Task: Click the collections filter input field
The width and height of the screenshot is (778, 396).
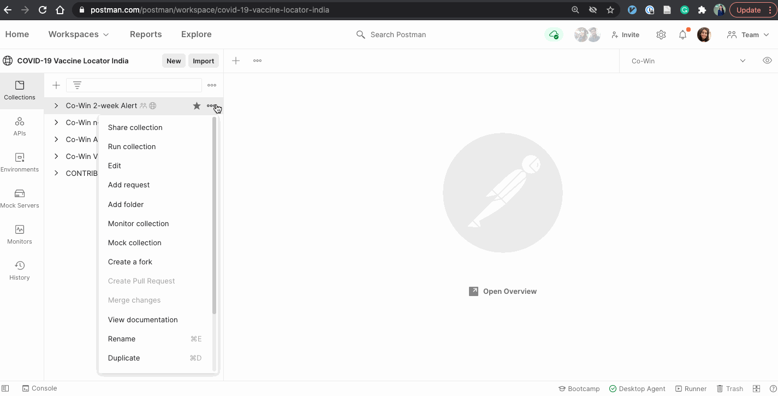Action: pos(134,85)
